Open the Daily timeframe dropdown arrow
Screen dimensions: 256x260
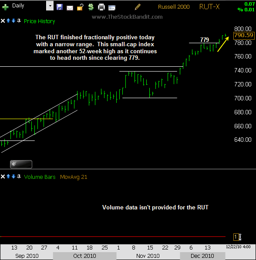50,6
